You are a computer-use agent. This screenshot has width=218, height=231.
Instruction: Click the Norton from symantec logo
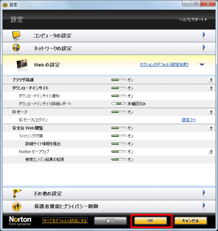20,221
